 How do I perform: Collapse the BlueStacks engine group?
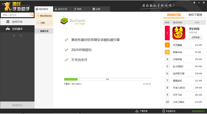click(44, 16)
